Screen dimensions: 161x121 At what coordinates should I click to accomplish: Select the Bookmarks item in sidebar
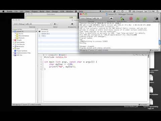coord(20,46)
